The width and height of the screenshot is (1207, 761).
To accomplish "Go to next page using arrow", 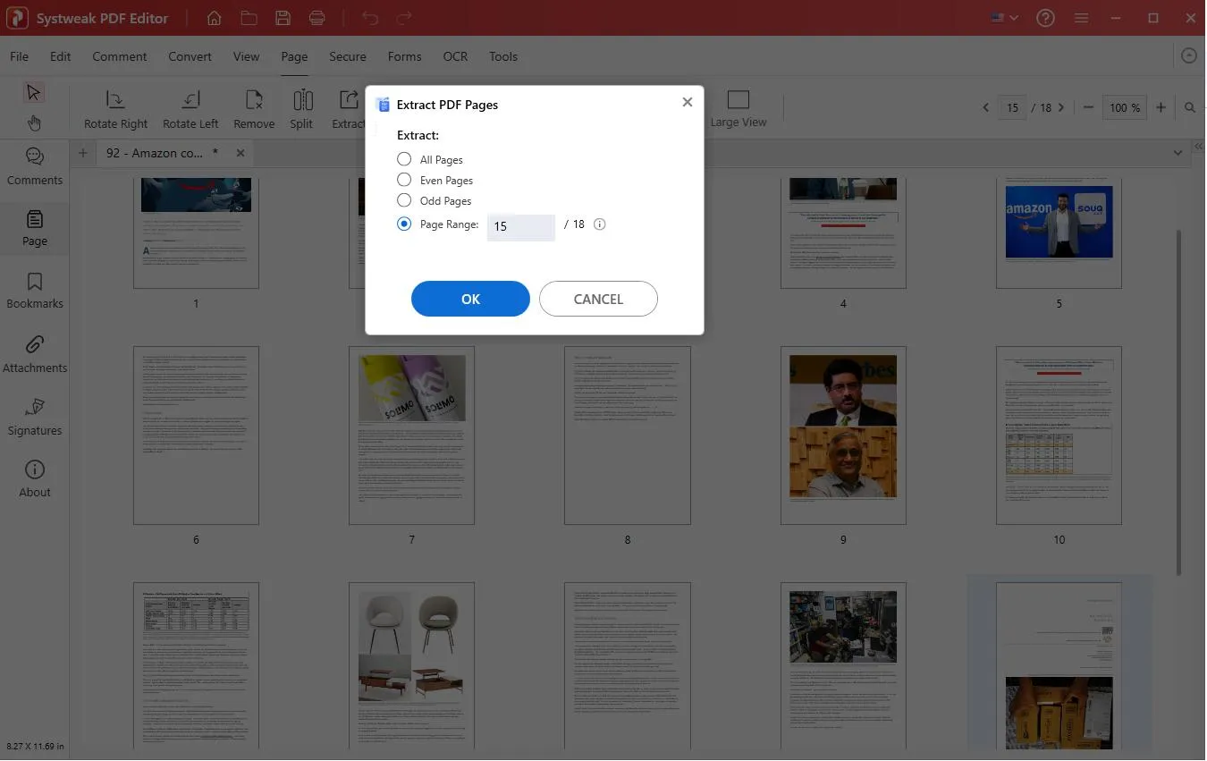I will pos(1061,107).
